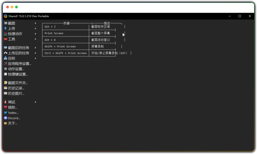Expand the 目标 destinations submenu arrow
This screenshot has height=154, width=257.
(35, 58)
